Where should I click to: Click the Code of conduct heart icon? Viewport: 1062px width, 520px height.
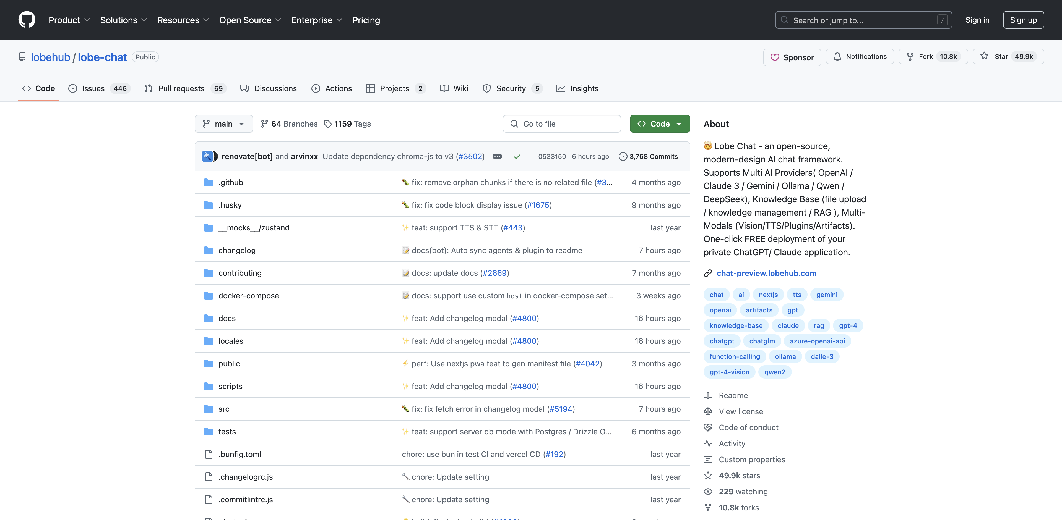(x=707, y=427)
